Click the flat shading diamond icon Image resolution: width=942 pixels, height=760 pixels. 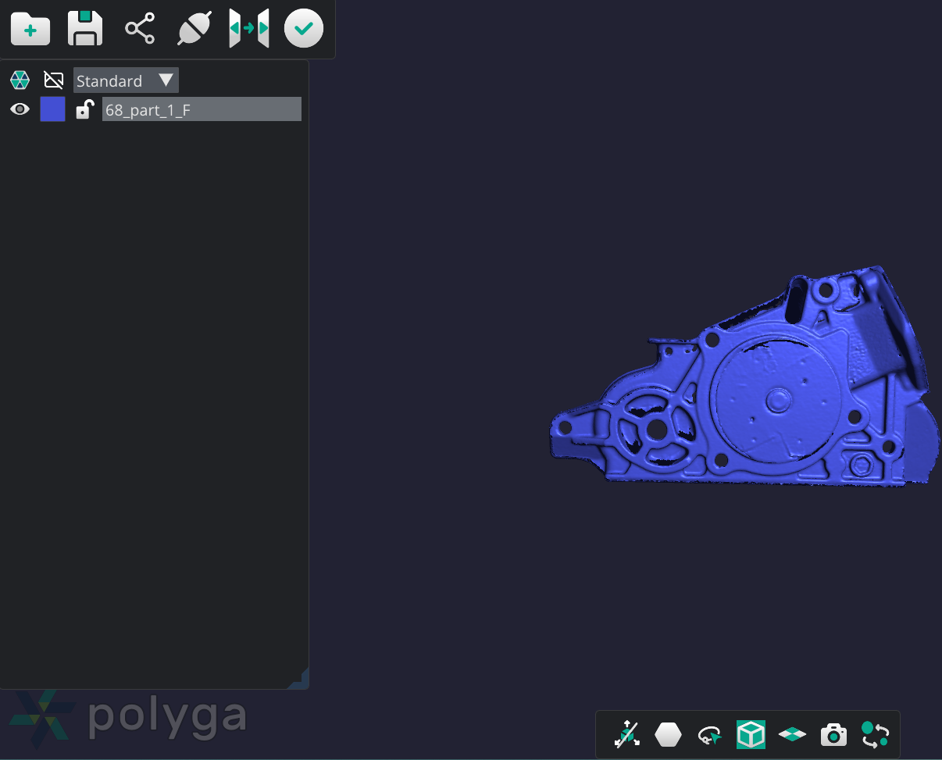pos(793,734)
